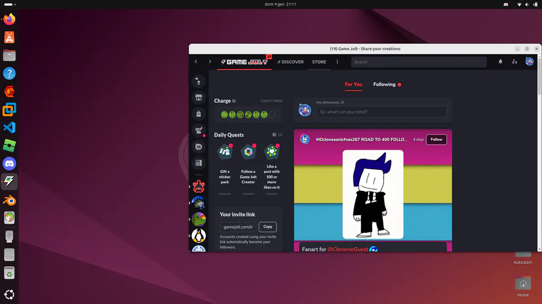Open the user avatar menu in top bar
This screenshot has width=542, height=304.
[x=529, y=61]
